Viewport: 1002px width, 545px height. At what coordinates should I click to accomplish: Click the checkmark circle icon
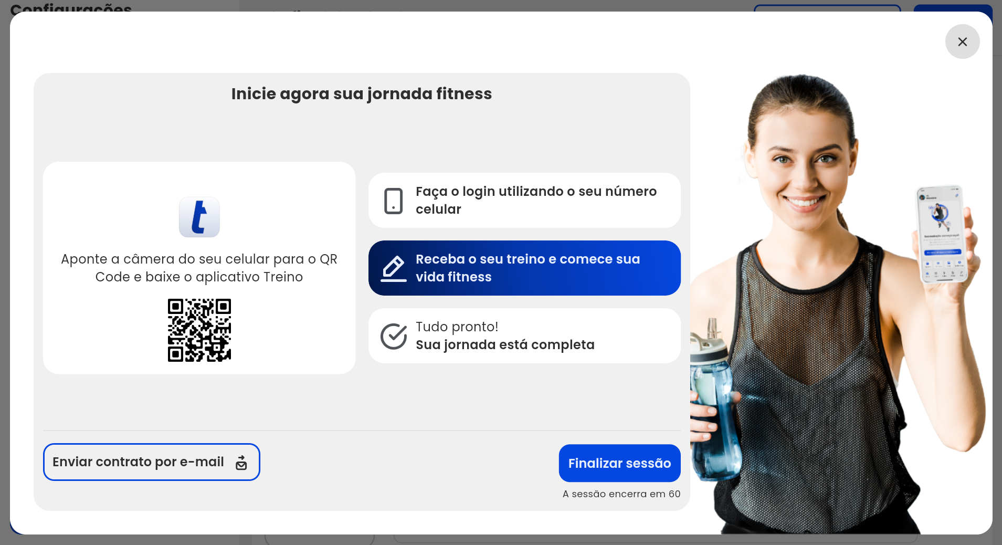point(393,336)
